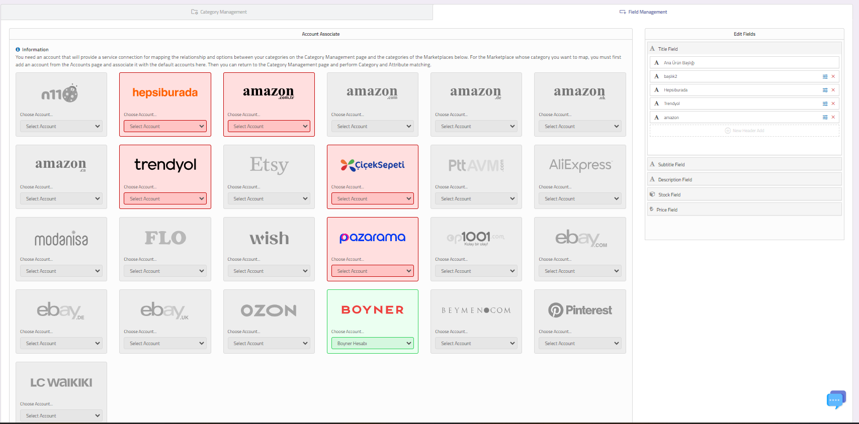Click New Header Add button
Viewport: 859px width, 424px height.
[x=744, y=131]
